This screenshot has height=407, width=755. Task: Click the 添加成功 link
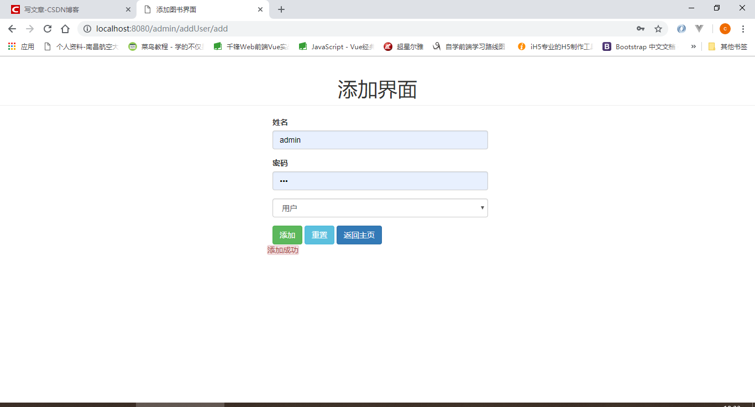click(x=283, y=249)
